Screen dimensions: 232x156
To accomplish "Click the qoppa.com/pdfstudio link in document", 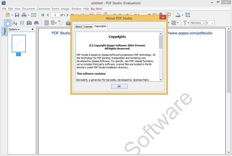I will 190,33.
